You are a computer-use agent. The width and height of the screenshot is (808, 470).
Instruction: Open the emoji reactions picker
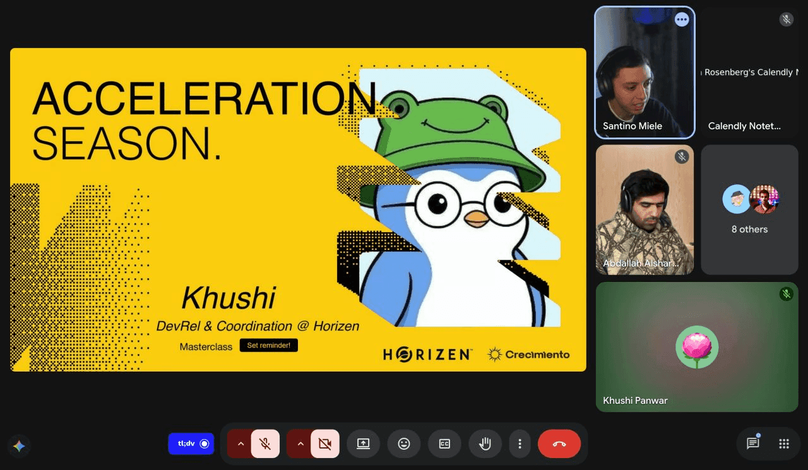(x=404, y=444)
